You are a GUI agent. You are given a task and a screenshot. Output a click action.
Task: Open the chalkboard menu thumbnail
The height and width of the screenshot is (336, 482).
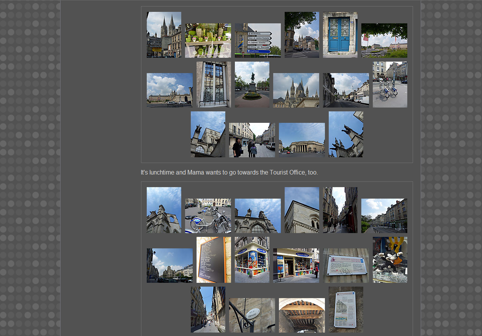(213, 260)
